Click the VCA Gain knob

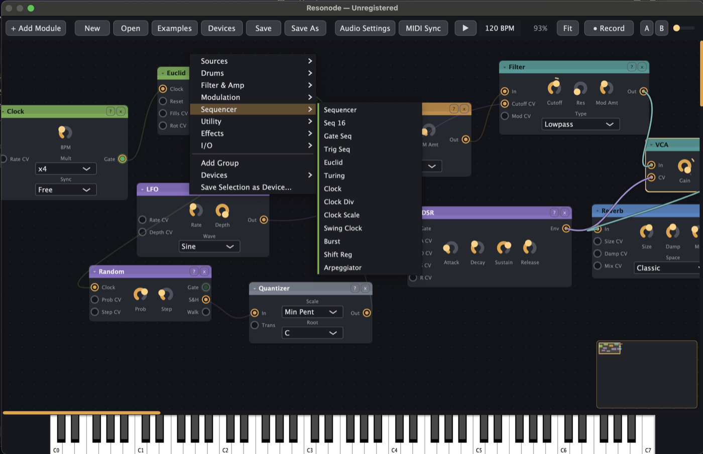(x=684, y=166)
